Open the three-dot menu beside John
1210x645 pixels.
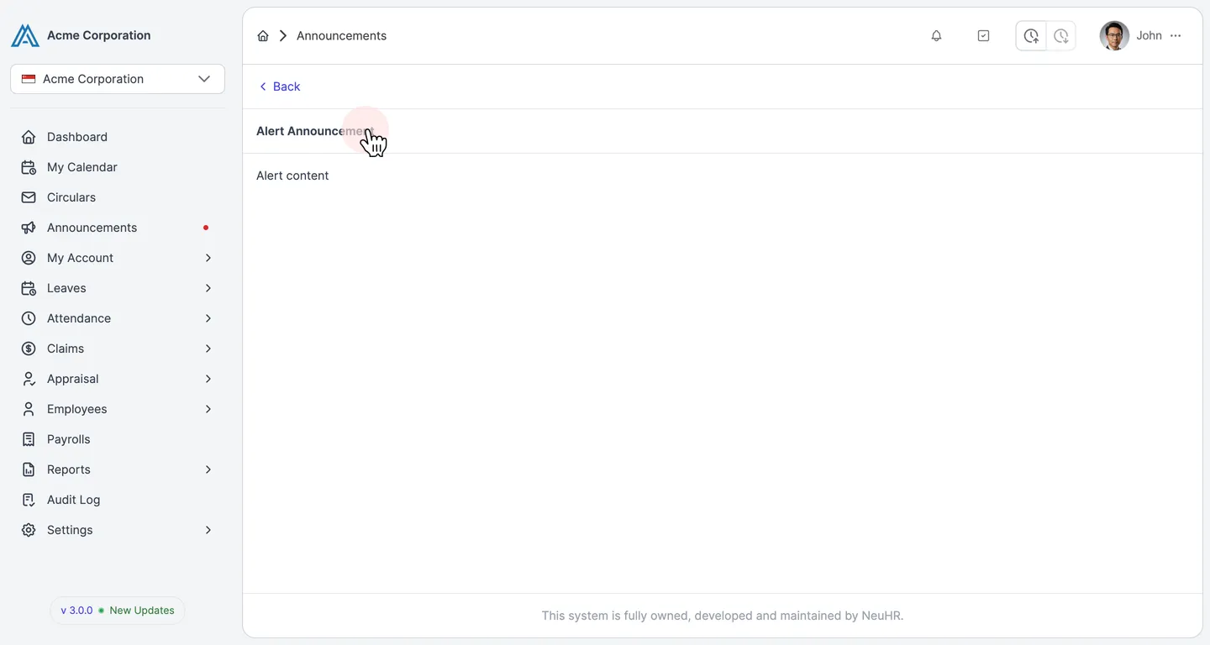[1176, 35]
